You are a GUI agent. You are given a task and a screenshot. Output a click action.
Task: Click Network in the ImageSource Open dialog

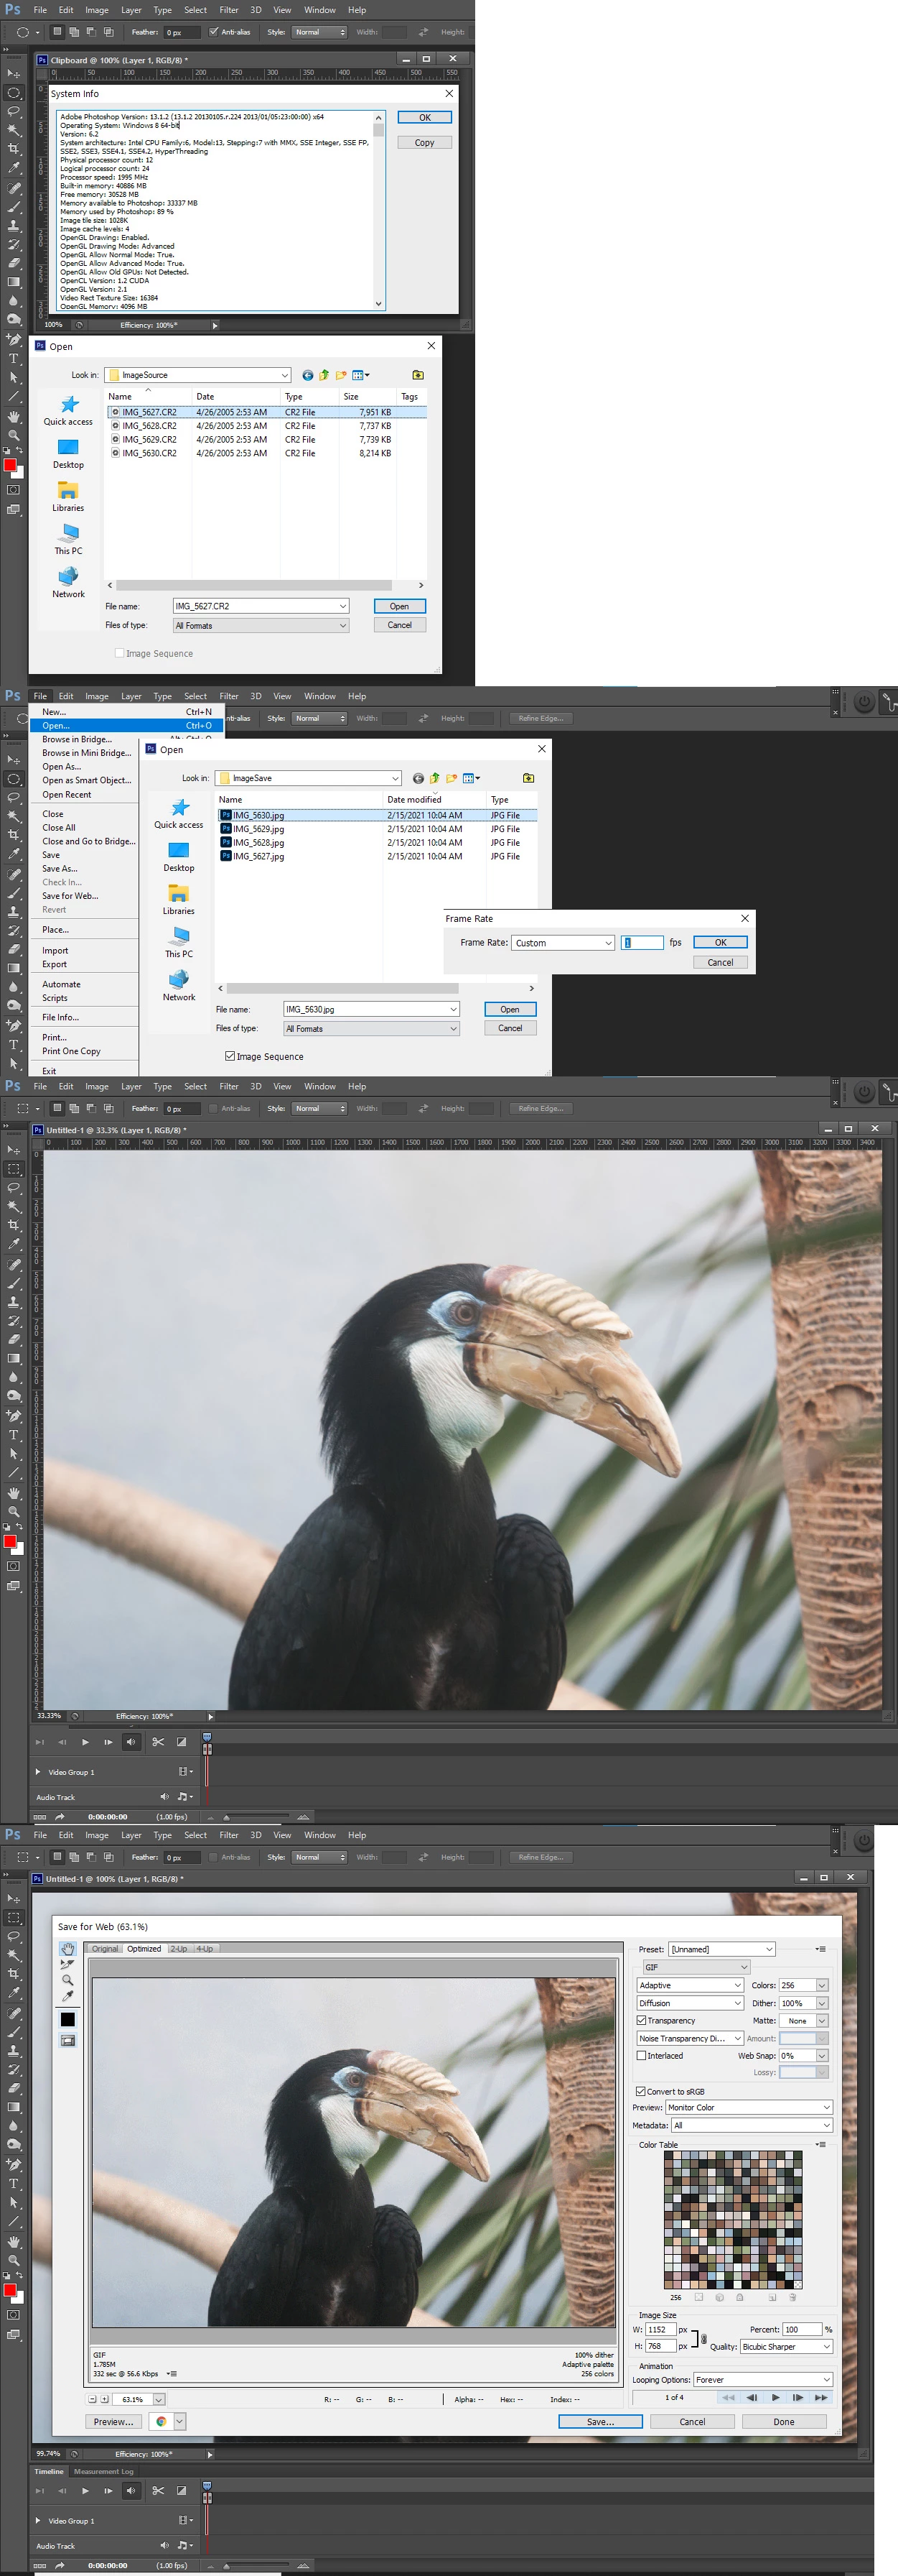tap(68, 582)
